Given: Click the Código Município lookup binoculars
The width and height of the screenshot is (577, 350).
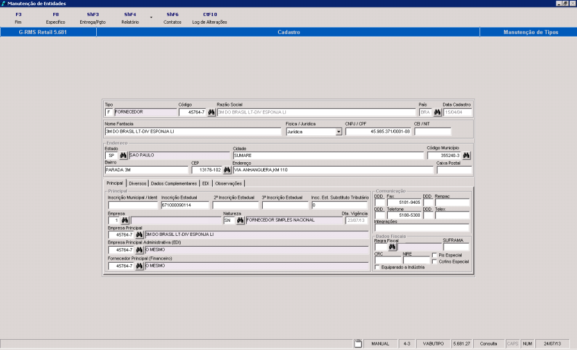Looking at the screenshot, I should pyautogui.click(x=466, y=155).
